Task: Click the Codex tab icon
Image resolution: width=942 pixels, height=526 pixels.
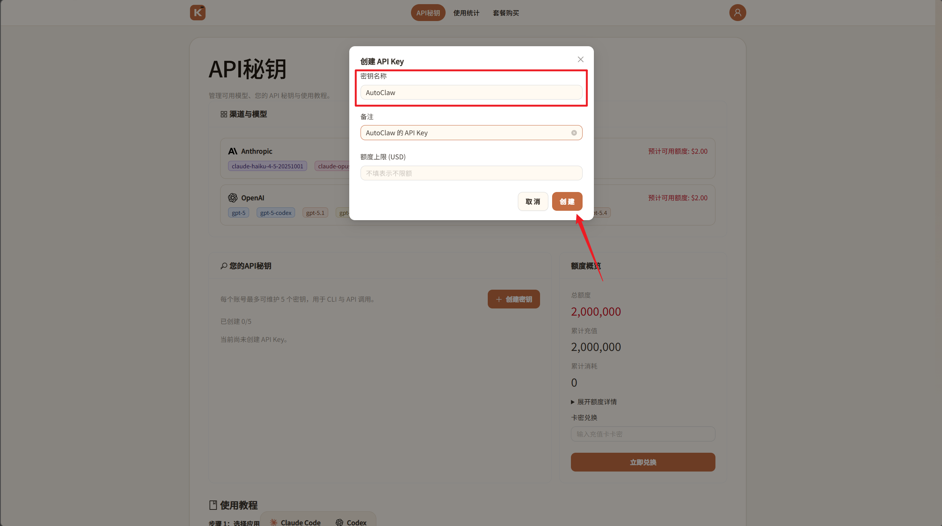Action: pyautogui.click(x=339, y=522)
